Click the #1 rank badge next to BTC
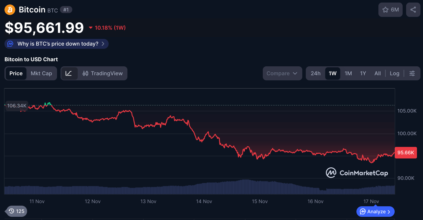The height and width of the screenshot is (220, 423). (66, 10)
